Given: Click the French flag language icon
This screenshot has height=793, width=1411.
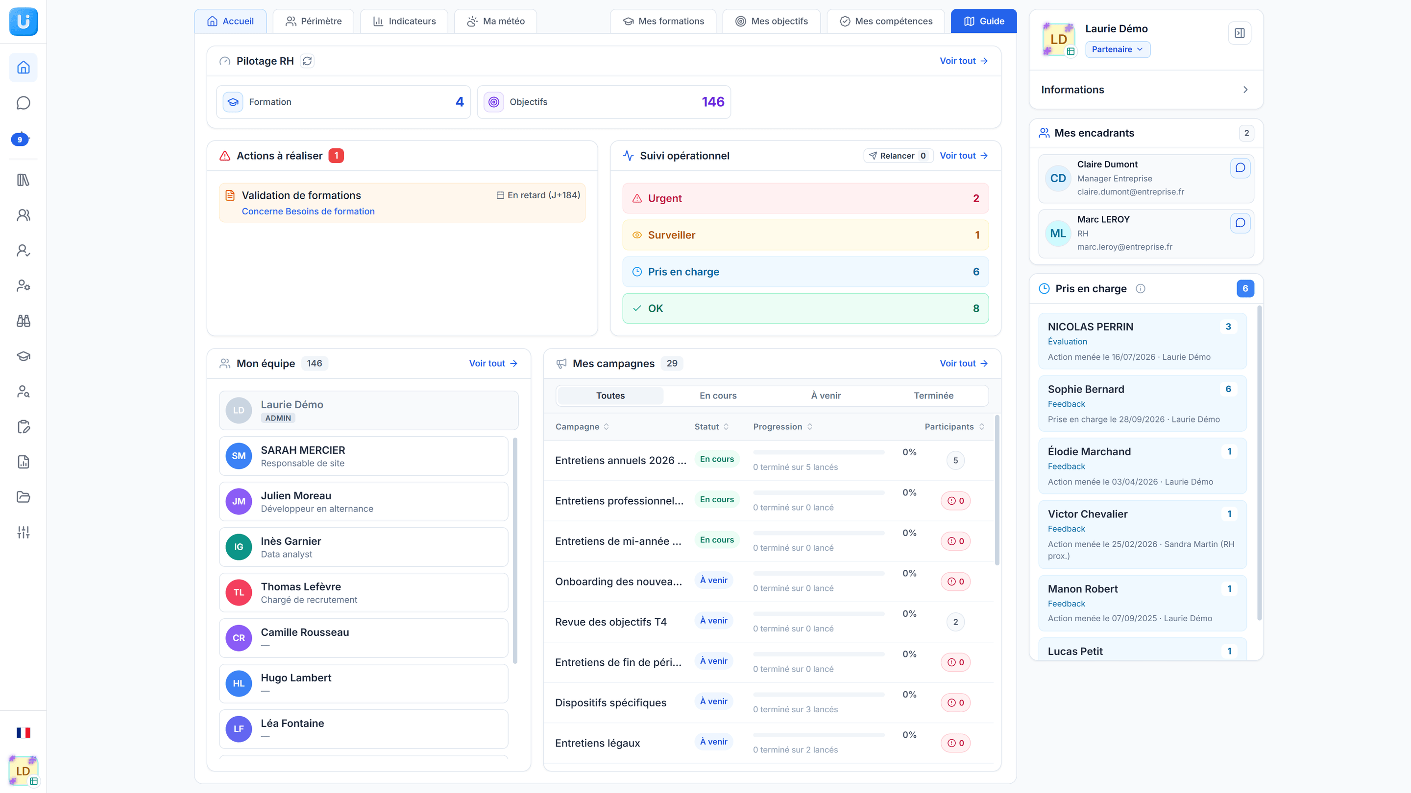Looking at the screenshot, I should point(23,733).
